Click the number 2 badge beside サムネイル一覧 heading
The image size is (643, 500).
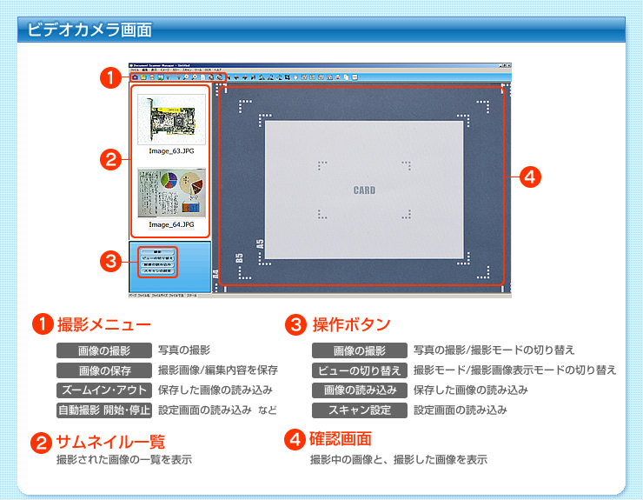pos(41,443)
